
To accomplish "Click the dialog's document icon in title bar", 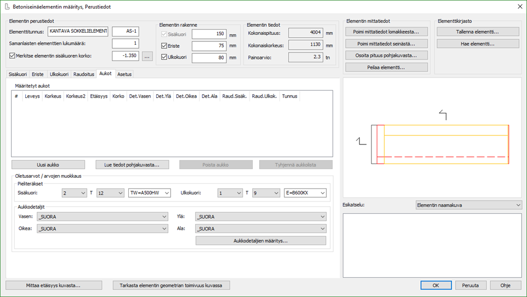I will (x=7, y=6).
